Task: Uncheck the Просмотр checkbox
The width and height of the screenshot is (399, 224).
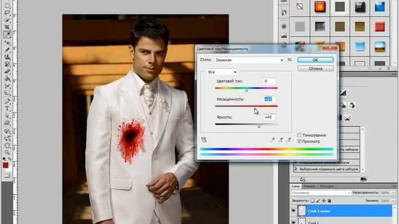Action: 299,141
